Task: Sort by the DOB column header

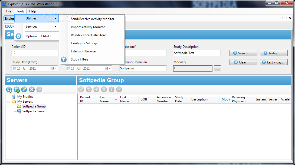Action: pos(146,99)
